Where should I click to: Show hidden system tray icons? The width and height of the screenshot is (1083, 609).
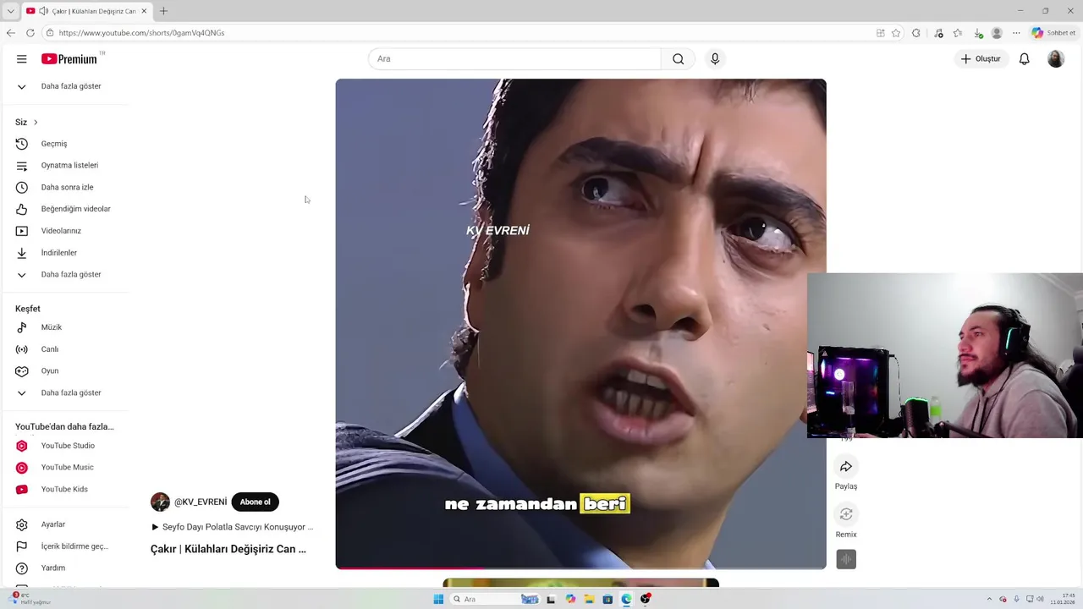(x=989, y=599)
